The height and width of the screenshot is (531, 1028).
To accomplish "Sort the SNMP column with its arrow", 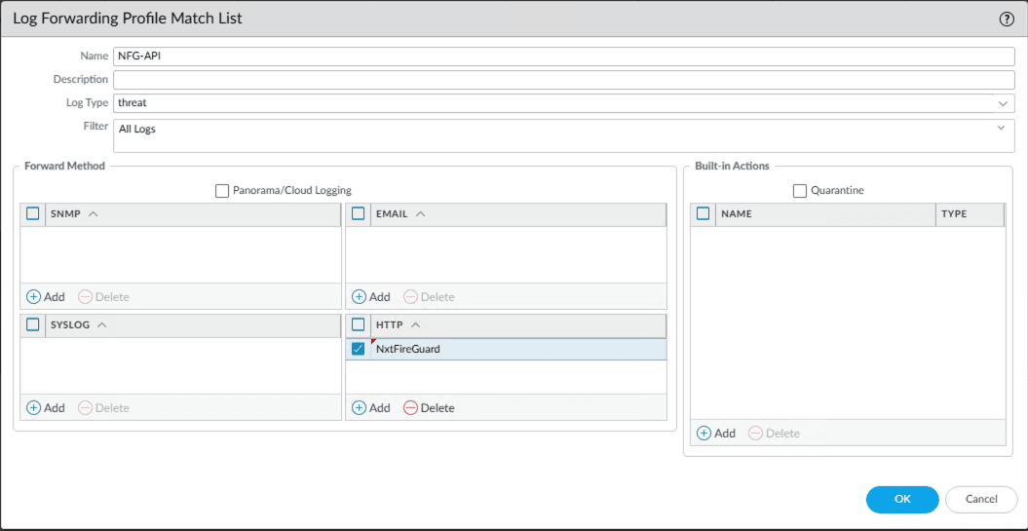I will 94,213.
